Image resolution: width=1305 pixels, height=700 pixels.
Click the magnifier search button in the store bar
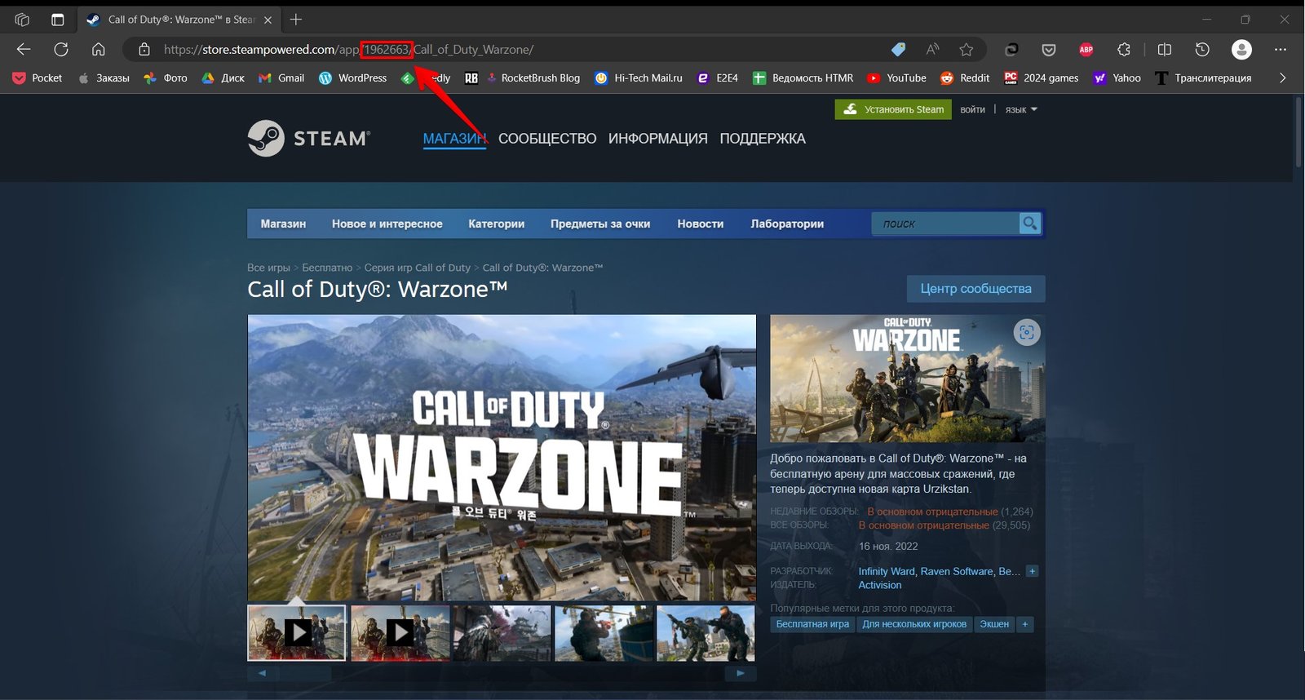pyautogui.click(x=1030, y=223)
